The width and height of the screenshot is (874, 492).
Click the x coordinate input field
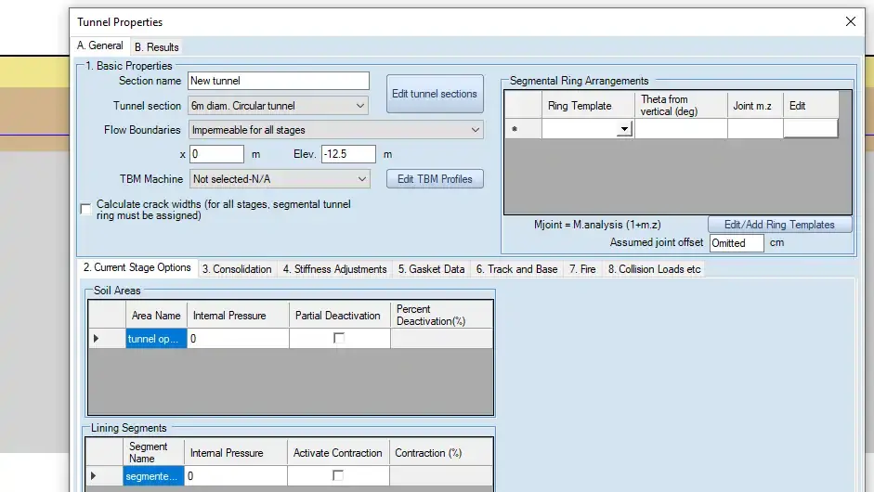point(216,154)
